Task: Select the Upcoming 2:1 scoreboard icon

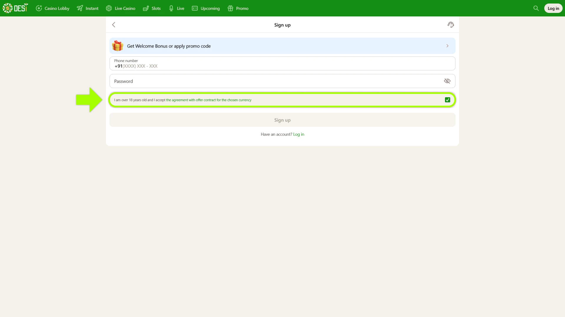Action: tap(195, 8)
